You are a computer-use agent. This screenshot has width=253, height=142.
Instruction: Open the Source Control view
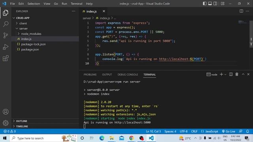point(6,35)
